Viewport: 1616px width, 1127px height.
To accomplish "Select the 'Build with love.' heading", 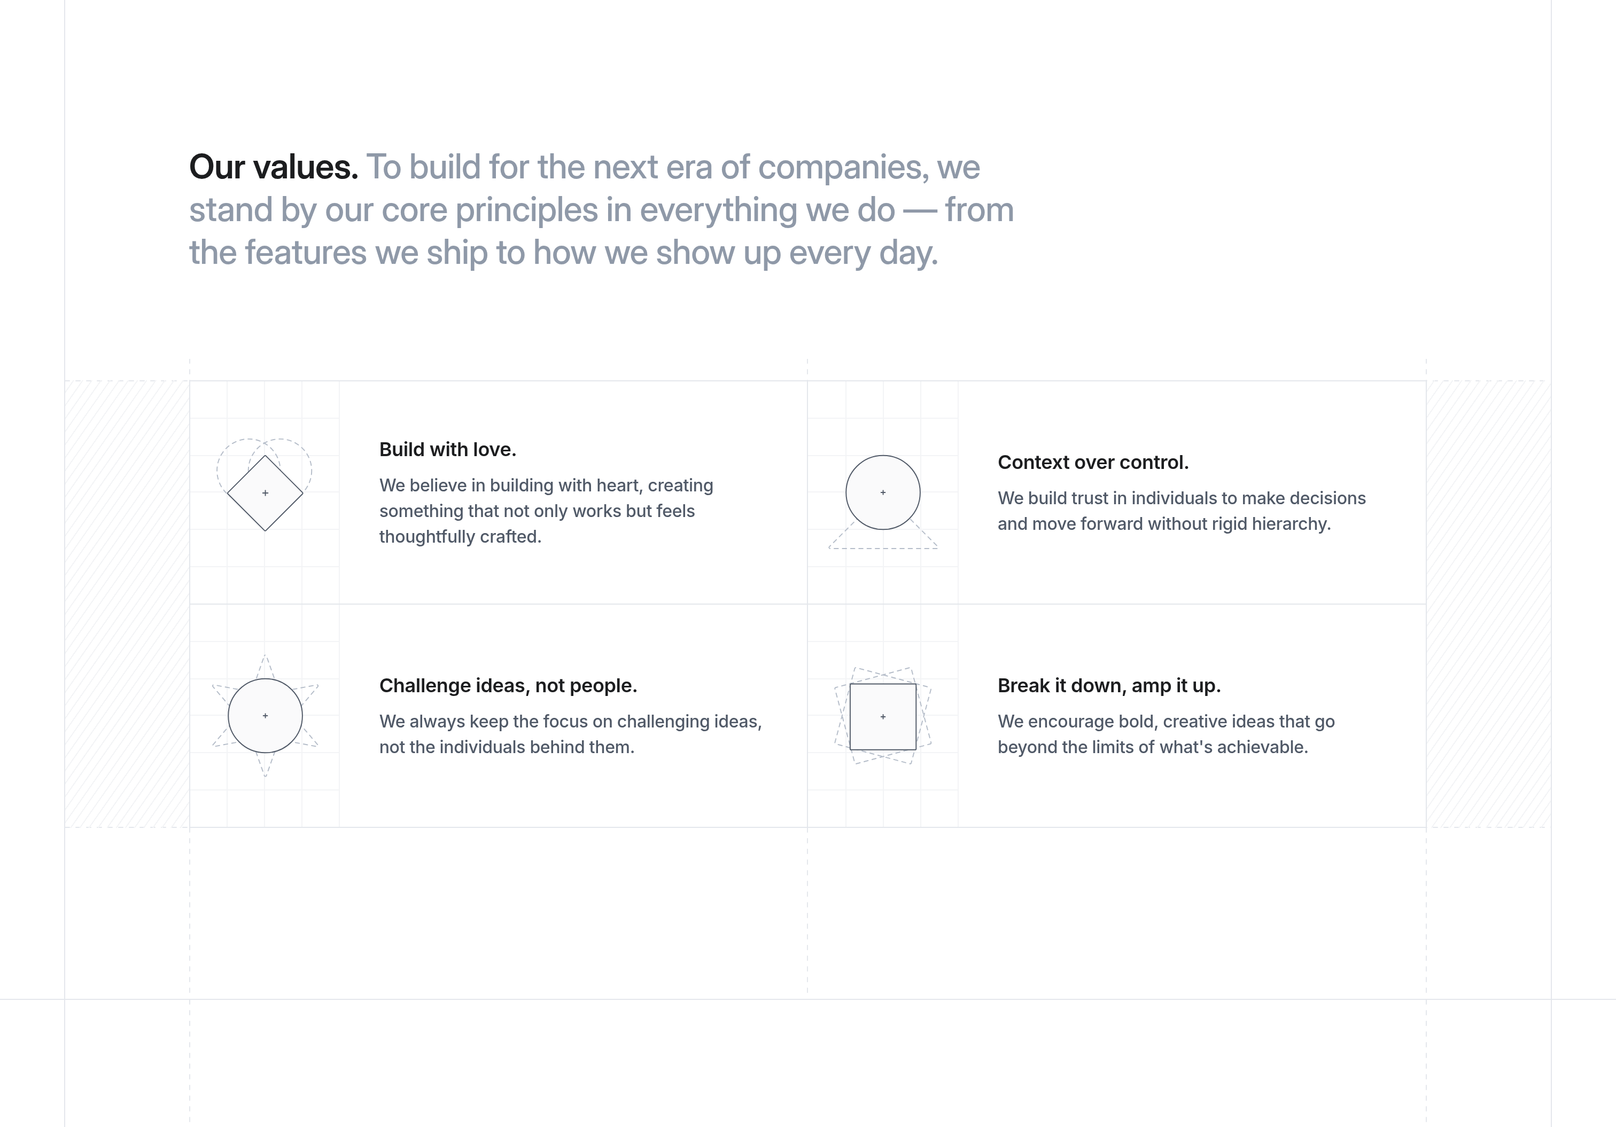I will [x=448, y=450].
